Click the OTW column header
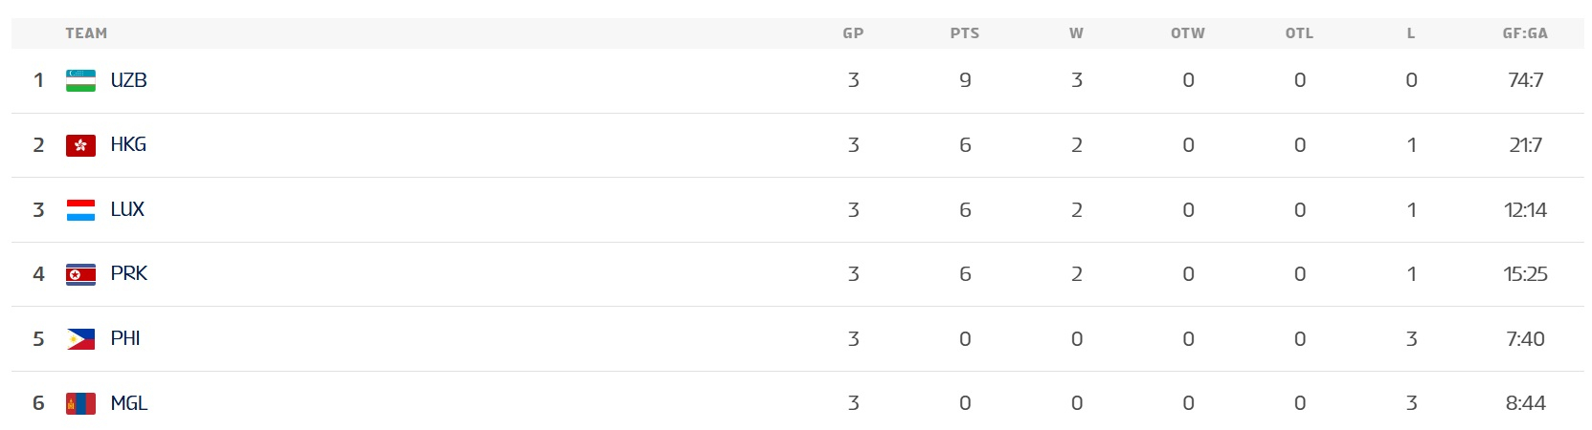The height and width of the screenshot is (430, 1592). pos(1188,33)
